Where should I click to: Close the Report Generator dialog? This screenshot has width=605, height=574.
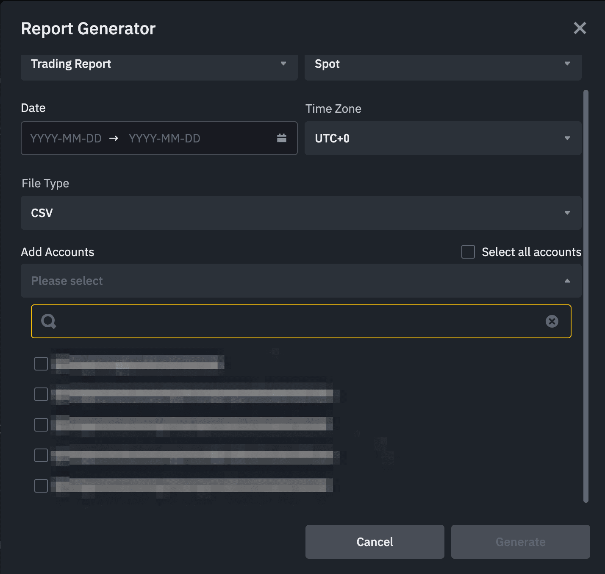(580, 28)
